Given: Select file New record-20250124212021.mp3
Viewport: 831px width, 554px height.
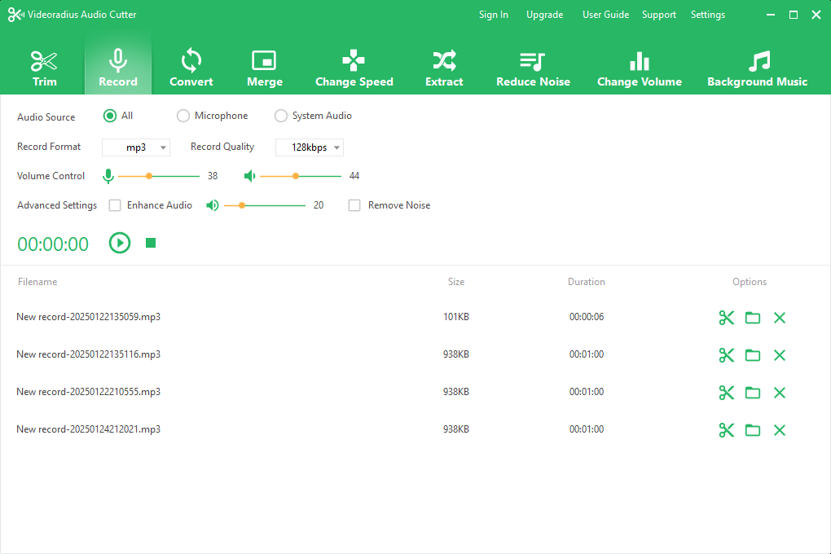Looking at the screenshot, I should [89, 429].
